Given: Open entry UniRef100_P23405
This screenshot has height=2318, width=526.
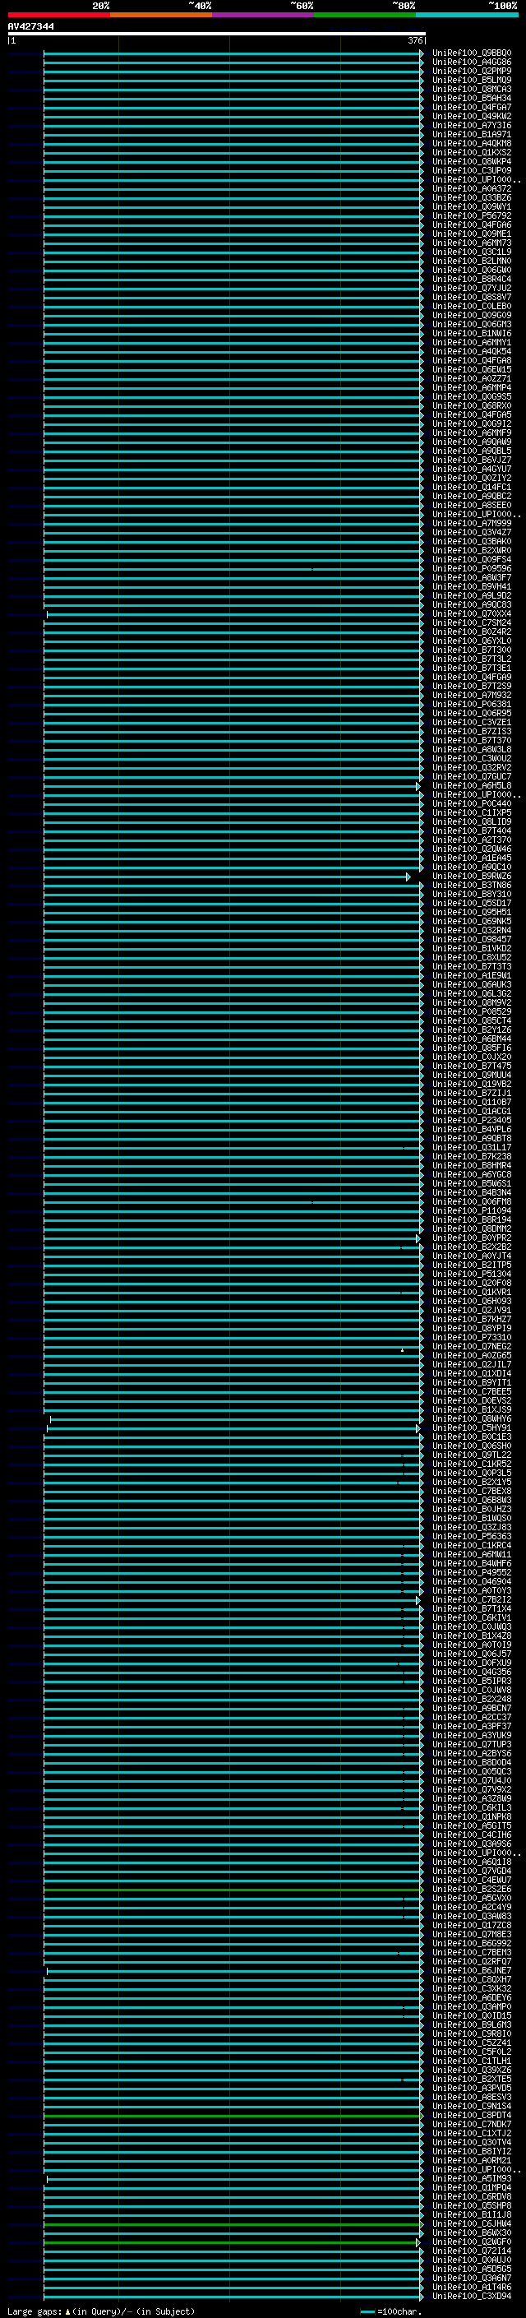Looking at the screenshot, I should point(472,1120).
